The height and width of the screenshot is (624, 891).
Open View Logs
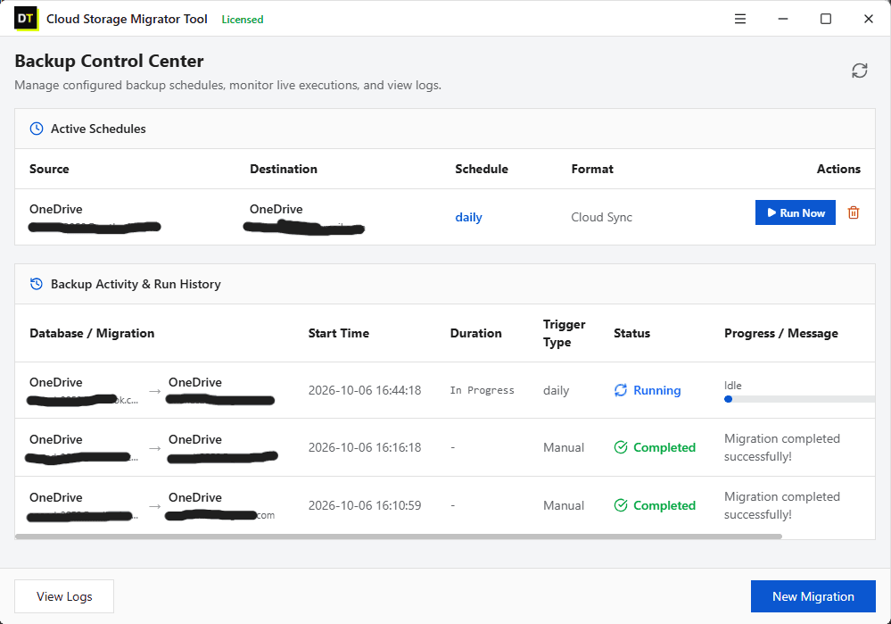64,596
